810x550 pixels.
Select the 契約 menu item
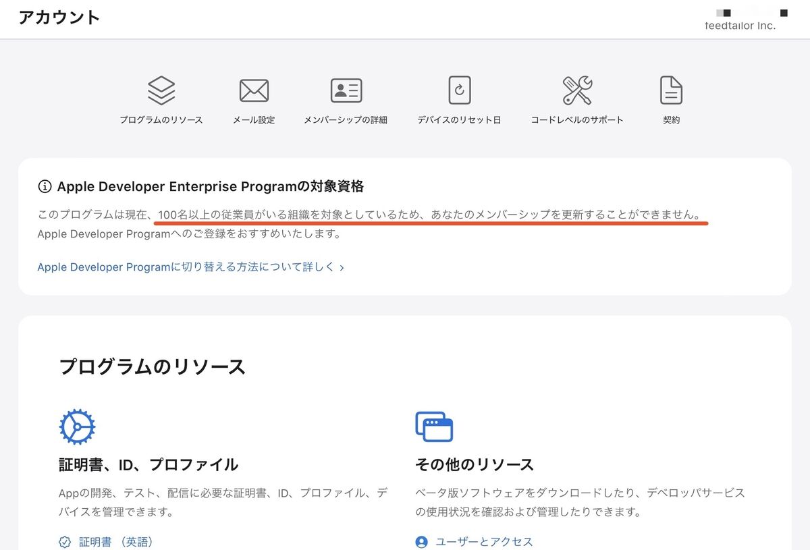671,120
